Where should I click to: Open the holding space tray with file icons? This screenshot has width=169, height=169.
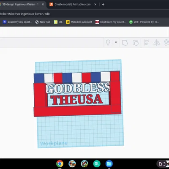163,164
